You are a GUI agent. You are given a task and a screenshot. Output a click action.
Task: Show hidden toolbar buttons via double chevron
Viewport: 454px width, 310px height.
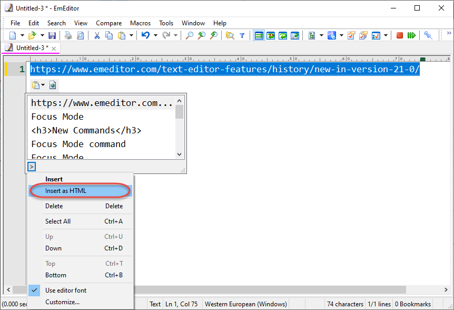(x=449, y=33)
